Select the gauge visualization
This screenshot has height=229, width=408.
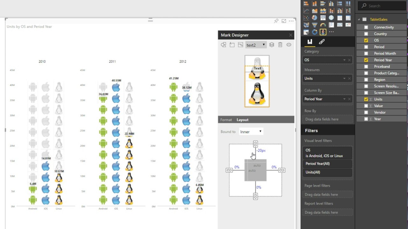pyautogui.click(x=323, y=25)
